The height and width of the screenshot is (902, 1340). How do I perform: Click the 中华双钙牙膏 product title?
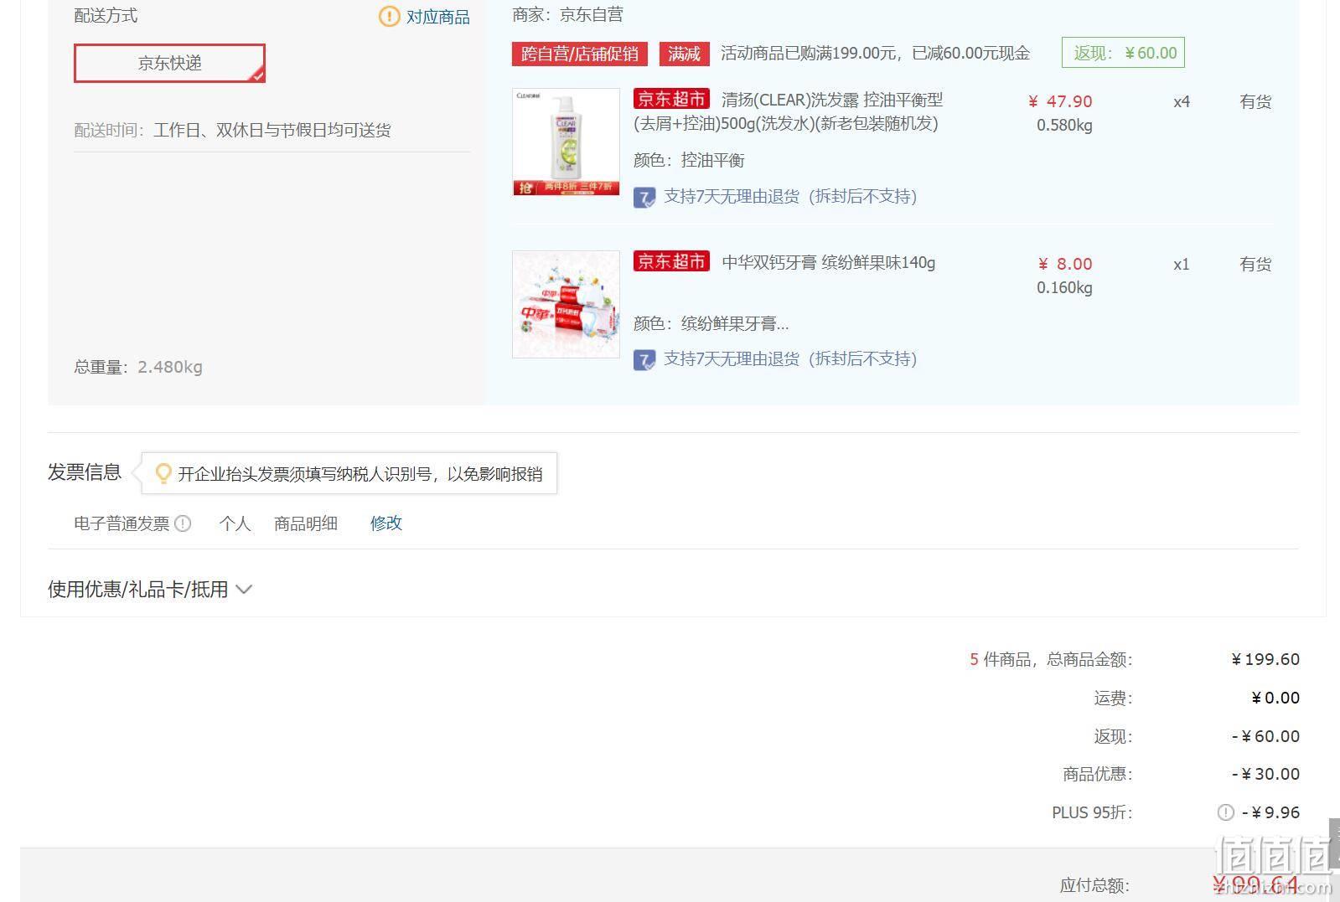(828, 262)
